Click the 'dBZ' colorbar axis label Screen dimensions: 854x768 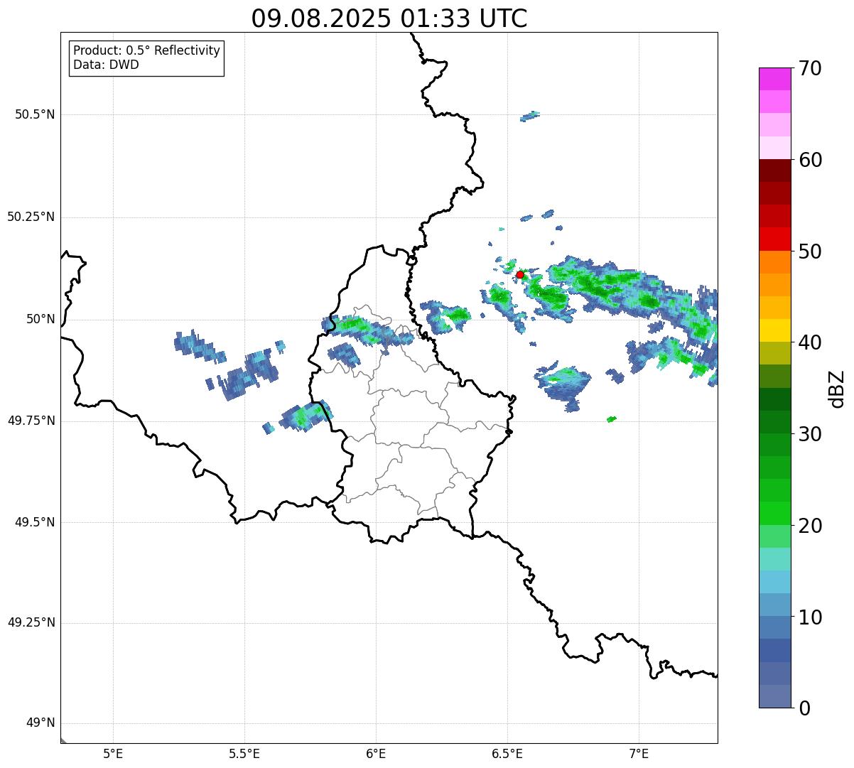point(837,389)
